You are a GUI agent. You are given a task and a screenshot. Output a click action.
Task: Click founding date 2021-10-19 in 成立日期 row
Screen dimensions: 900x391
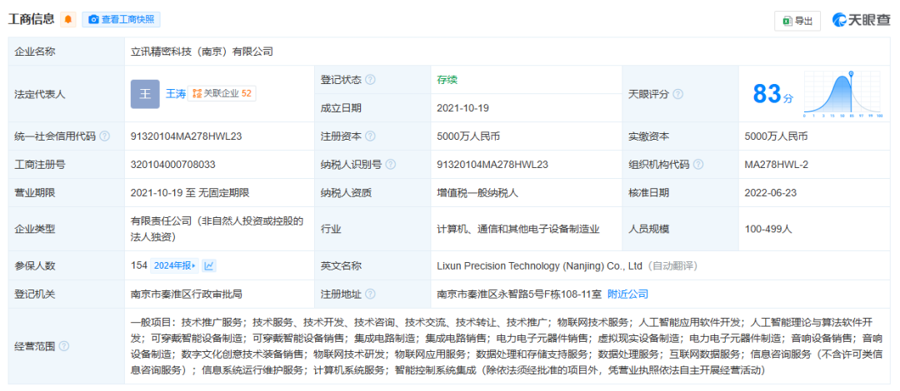[x=463, y=108]
